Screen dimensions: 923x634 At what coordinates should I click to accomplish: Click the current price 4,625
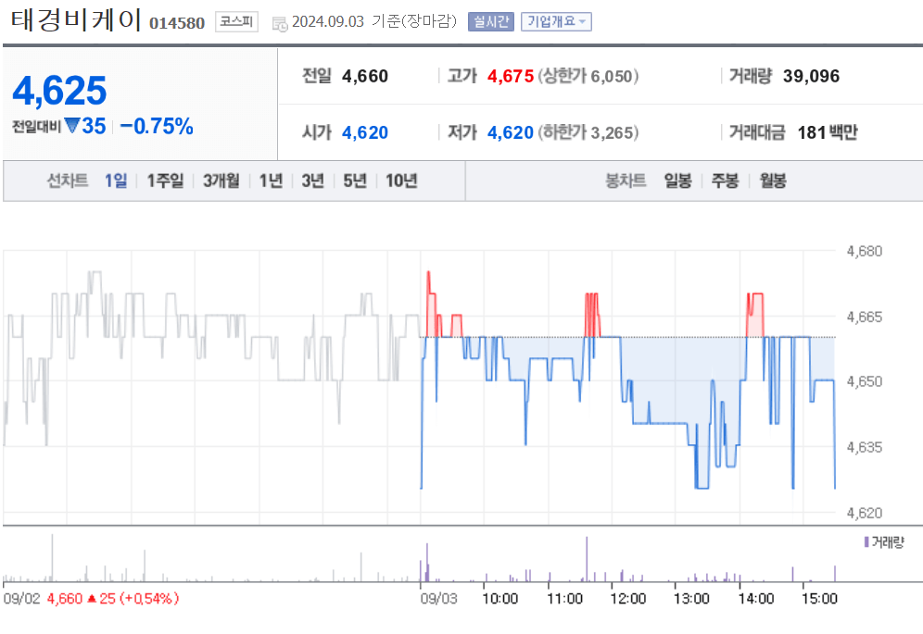tap(59, 91)
